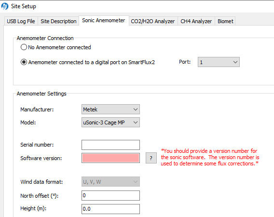Click the Port dropdown chevron arrow
The image size is (274, 217).
pyautogui.click(x=235, y=62)
